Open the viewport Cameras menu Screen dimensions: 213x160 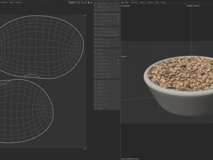134,2
